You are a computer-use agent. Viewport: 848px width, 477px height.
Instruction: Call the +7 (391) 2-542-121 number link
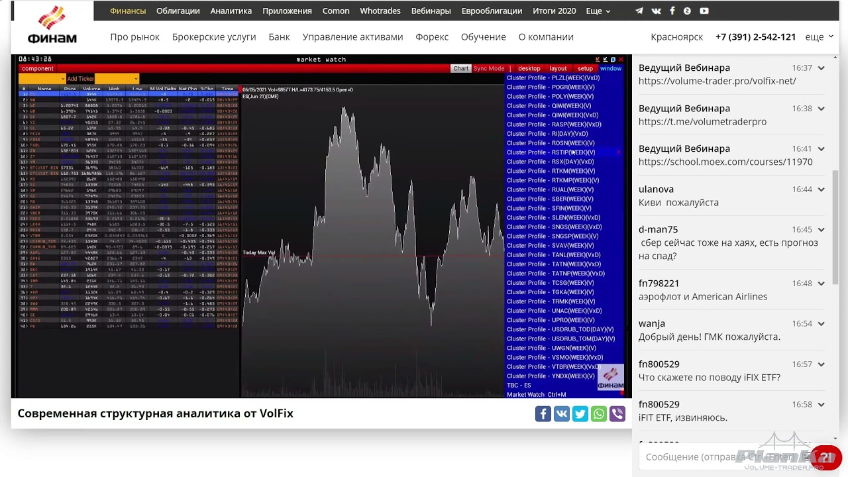(x=755, y=36)
